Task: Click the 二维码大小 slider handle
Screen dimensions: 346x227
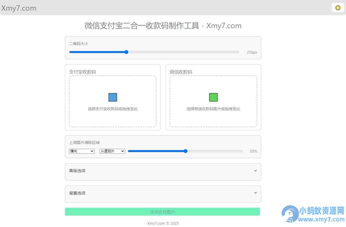Action: click(x=126, y=52)
